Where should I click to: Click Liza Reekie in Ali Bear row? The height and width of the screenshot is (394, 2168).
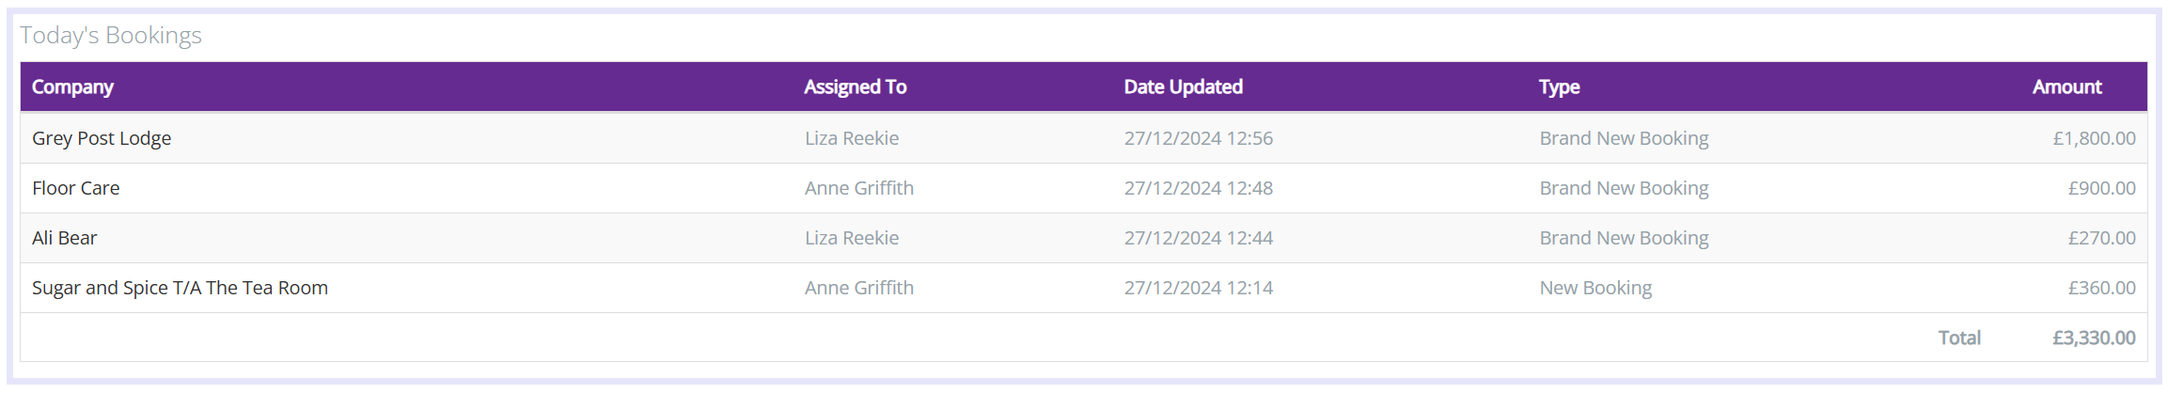852,238
